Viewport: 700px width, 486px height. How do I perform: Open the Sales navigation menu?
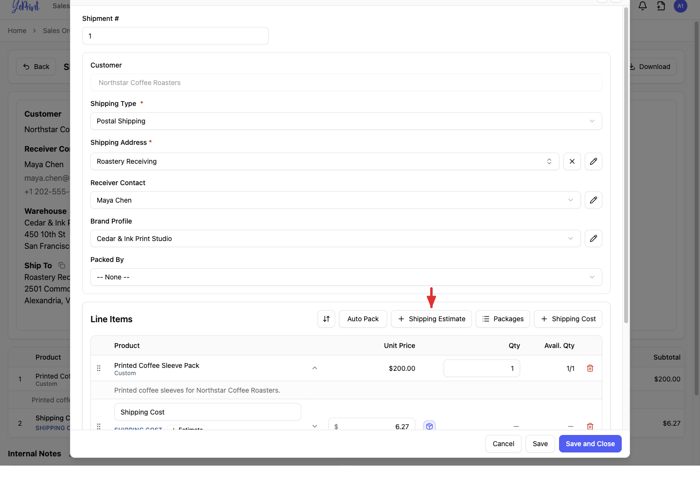point(61,6)
